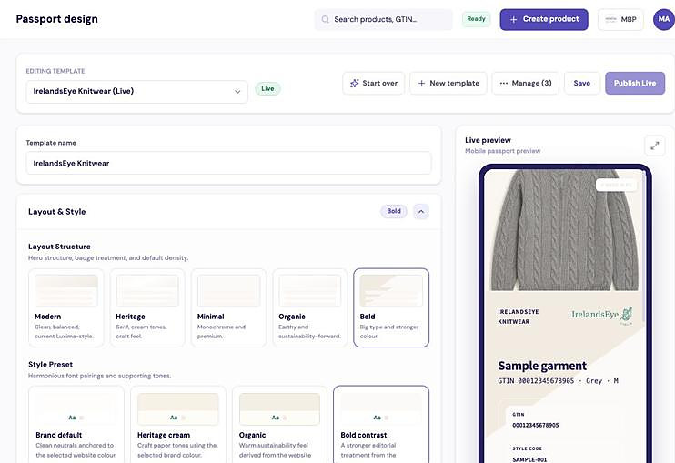Click the MBP brand logo icon
The width and height of the screenshot is (675, 463).
point(610,19)
